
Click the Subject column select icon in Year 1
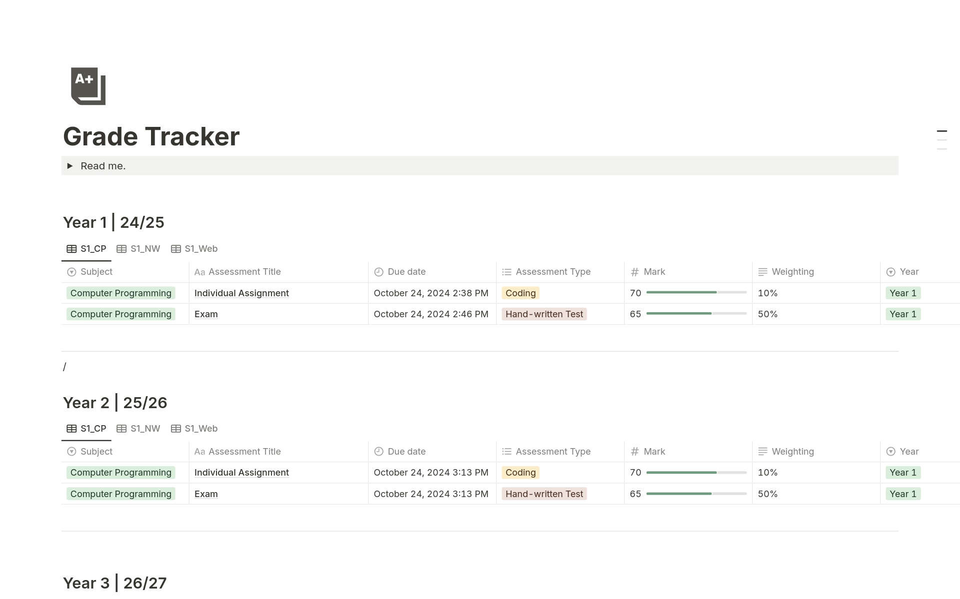coord(71,272)
